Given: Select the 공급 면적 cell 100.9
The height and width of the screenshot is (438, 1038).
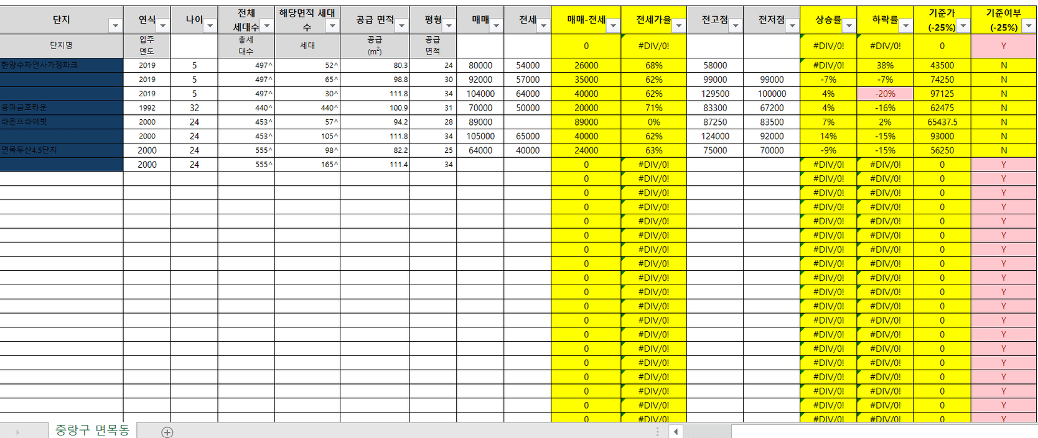Looking at the screenshot, I should click(375, 107).
